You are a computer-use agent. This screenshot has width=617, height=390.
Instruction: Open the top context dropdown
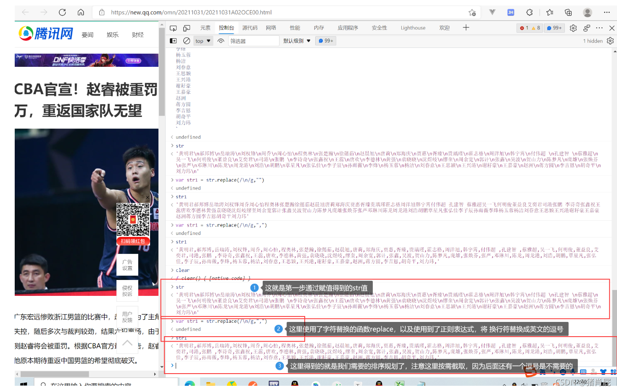203,41
